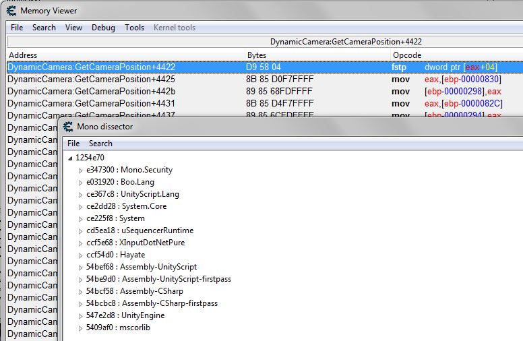Screen dimensions: 523x341
Task: Click the Mono dissector window icon
Action: [69, 127]
